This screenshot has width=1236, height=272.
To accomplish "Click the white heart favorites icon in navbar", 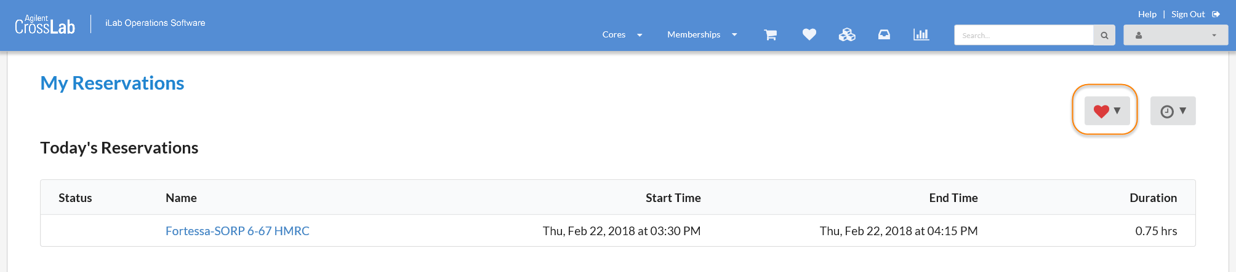I will pos(809,35).
